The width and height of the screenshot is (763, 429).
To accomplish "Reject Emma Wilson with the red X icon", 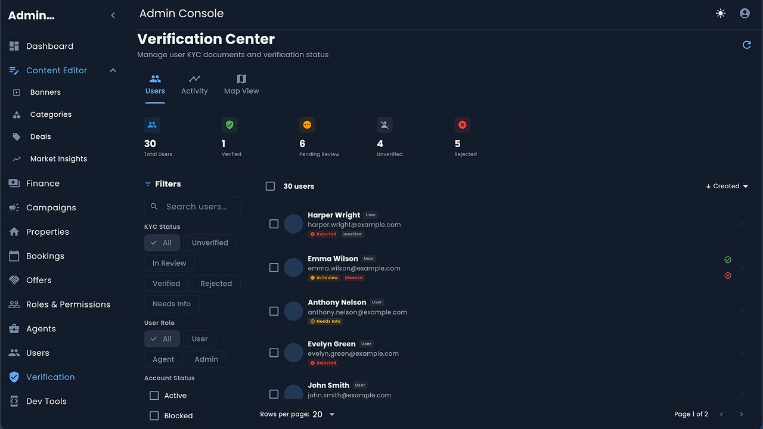I will [728, 276].
